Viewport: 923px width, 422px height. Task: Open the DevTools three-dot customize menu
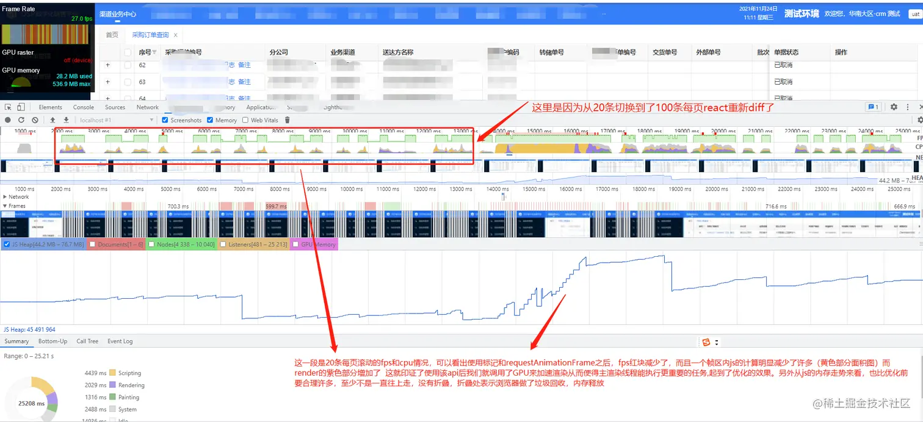pyautogui.click(x=908, y=107)
